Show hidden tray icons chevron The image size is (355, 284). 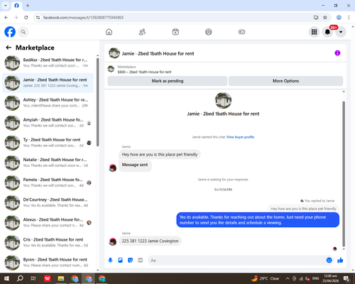click(x=287, y=278)
